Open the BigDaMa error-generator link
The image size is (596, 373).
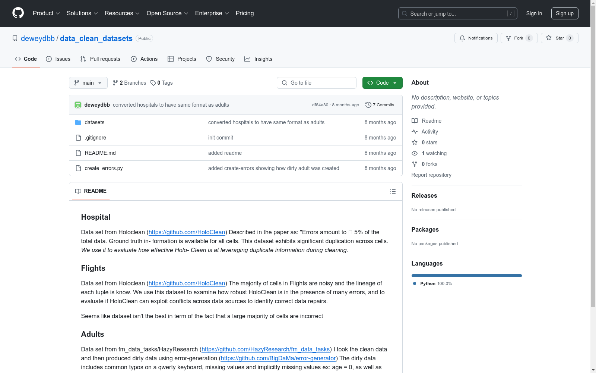(x=278, y=358)
